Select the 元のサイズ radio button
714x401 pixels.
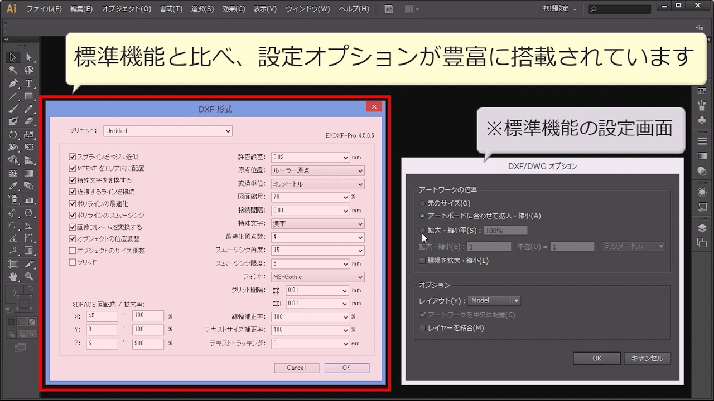coord(422,204)
